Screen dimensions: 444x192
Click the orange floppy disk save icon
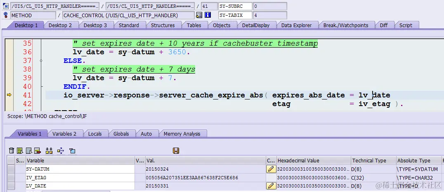[x=176, y=151]
